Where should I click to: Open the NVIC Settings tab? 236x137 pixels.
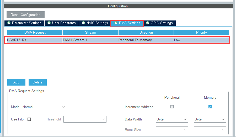95,23
